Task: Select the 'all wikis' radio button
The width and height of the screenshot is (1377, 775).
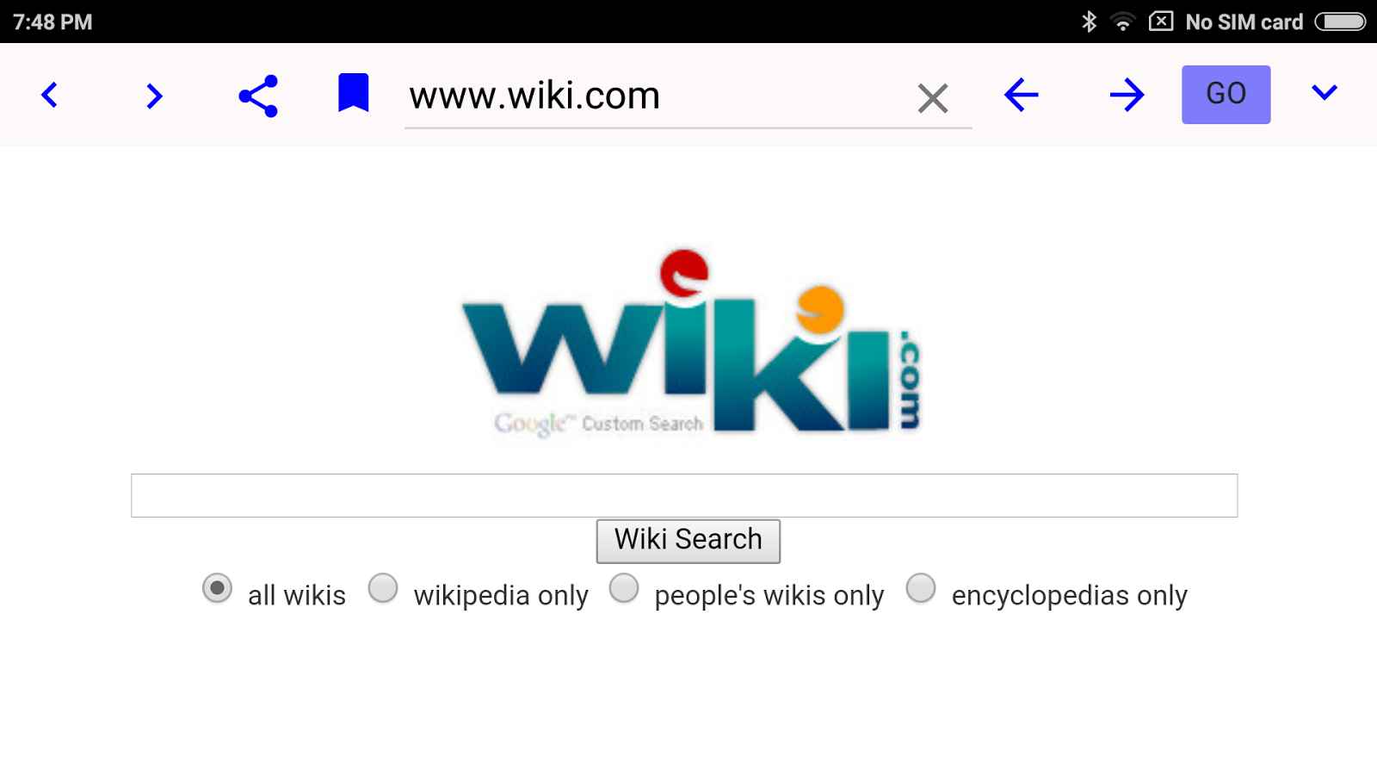Action: coord(217,589)
